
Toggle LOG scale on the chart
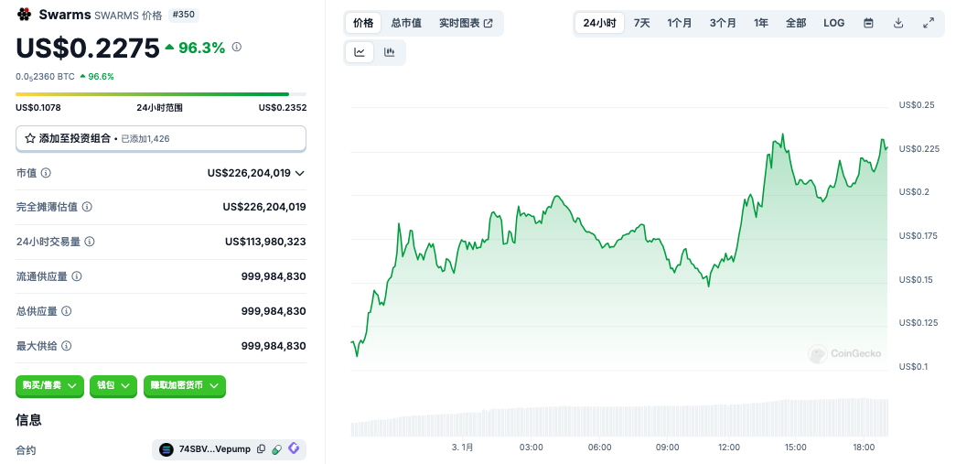click(833, 23)
